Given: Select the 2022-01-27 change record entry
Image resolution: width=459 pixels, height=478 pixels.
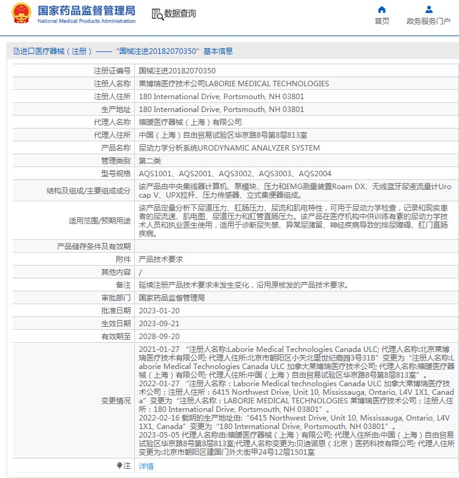Looking at the screenshot, I should (x=297, y=397).
